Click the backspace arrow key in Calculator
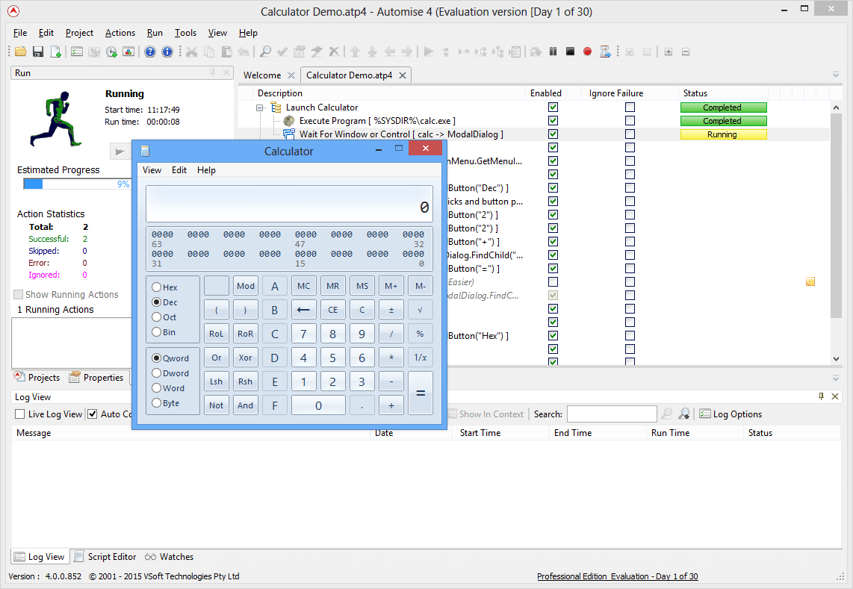853x589 pixels. pyautogui.click(x=303, y=311)
